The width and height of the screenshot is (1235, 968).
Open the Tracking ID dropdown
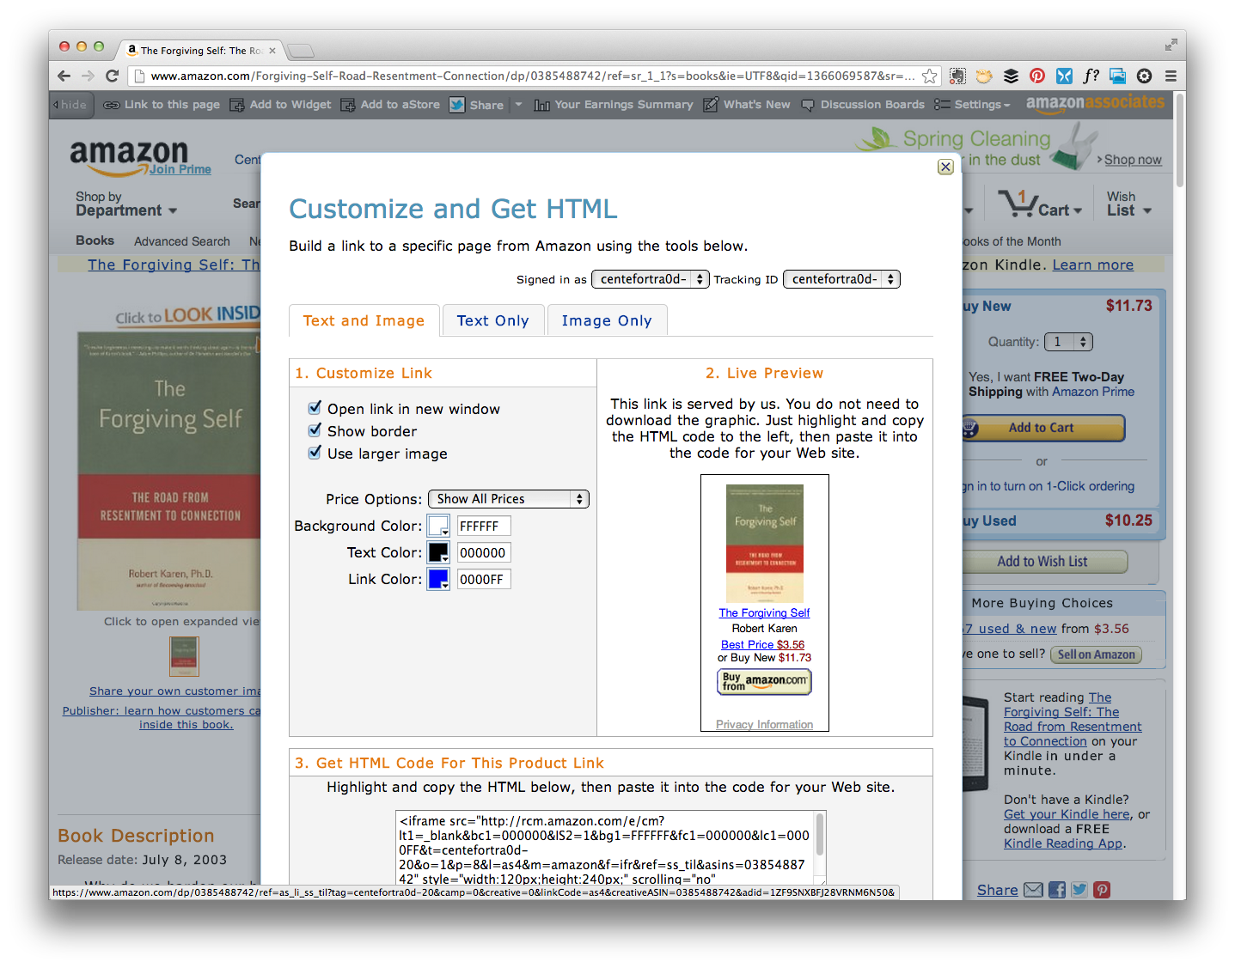[841, 279]
